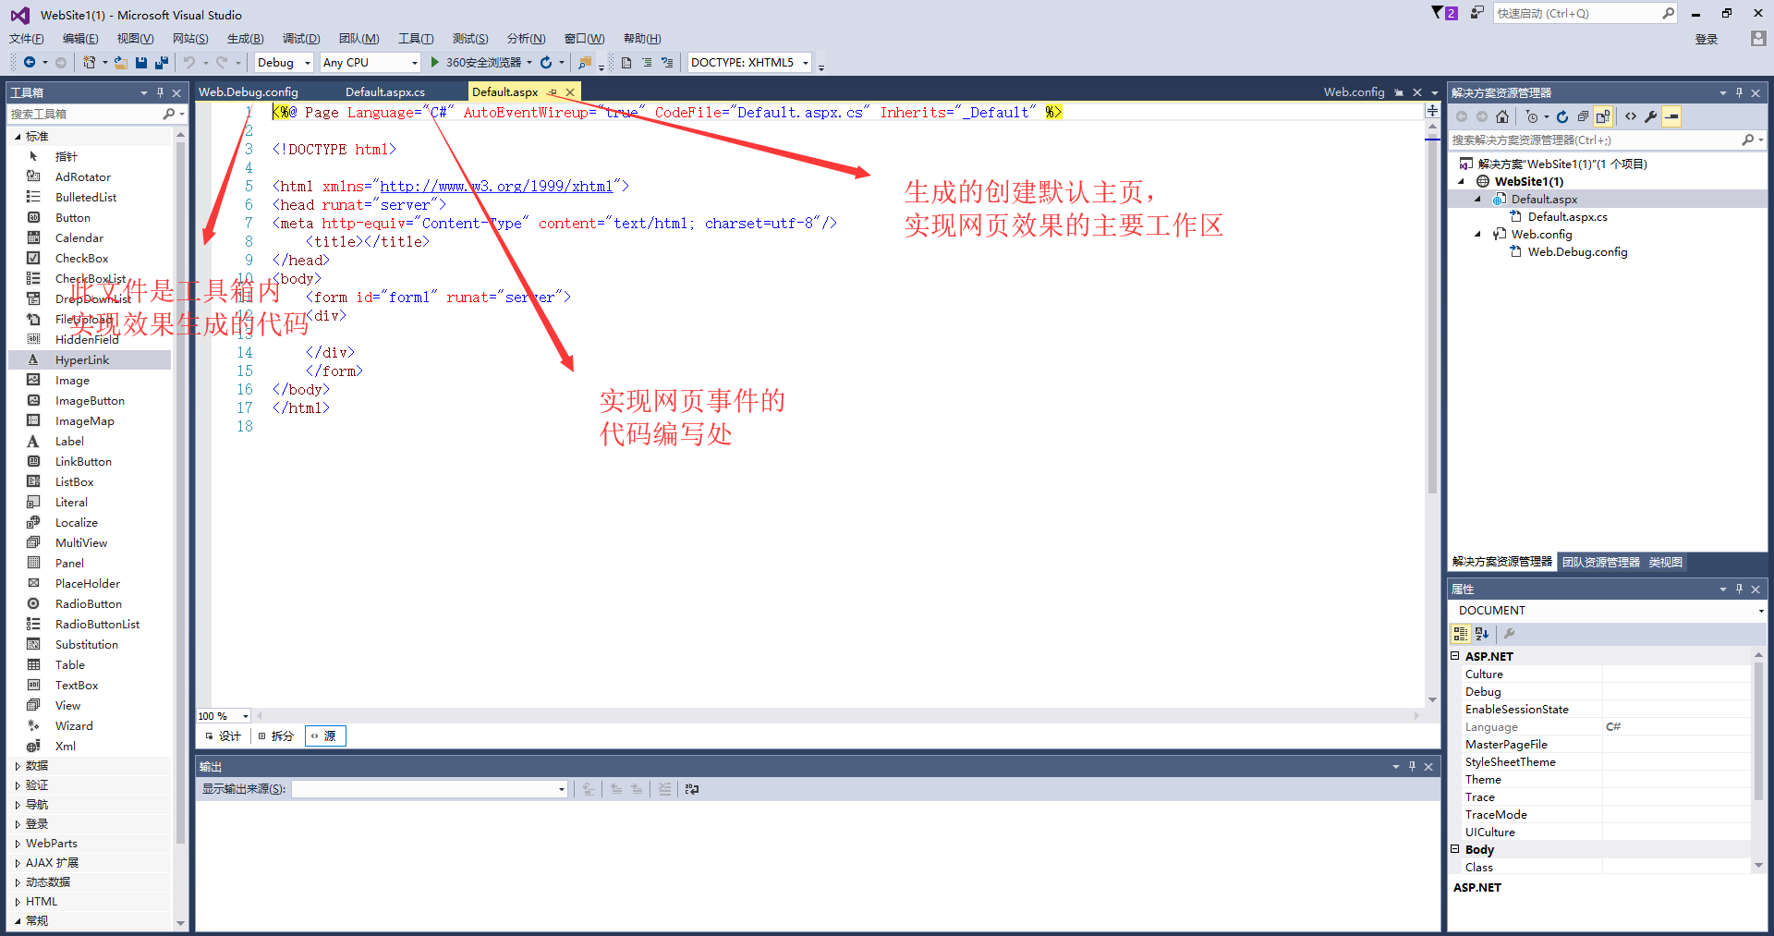Viewport: 1774px width, 936px height.
Task: Open the DOCTYPE: XHTML5 dropdown
Action: 748,62
